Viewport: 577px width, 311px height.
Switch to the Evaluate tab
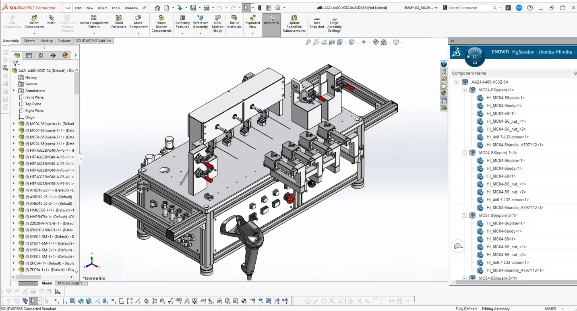[x=64, y=41]
